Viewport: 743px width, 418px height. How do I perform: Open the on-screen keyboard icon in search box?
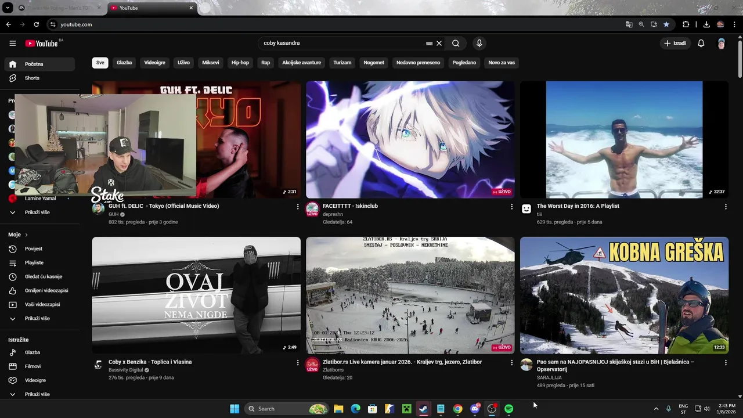pyautogui.click(x=429, y=43)
